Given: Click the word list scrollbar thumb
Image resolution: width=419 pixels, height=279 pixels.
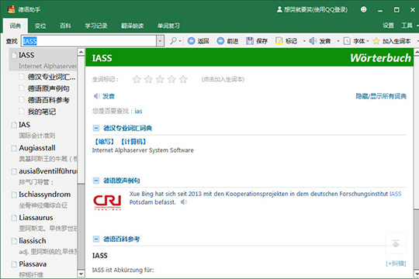Looking at the screenshot, I should click(81, 119).
